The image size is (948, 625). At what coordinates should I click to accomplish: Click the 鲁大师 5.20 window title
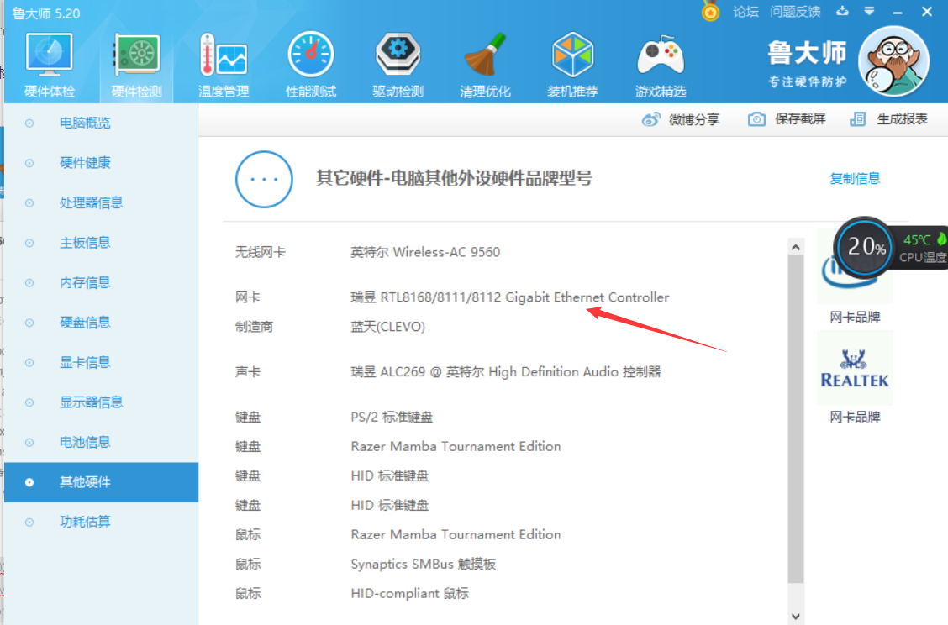tap(46, 13)
